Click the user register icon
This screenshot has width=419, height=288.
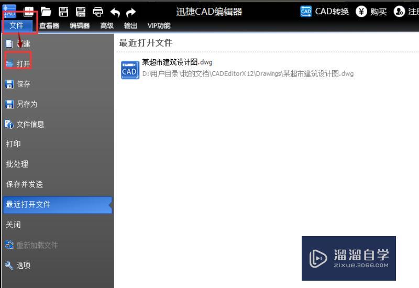coord(399,12)
